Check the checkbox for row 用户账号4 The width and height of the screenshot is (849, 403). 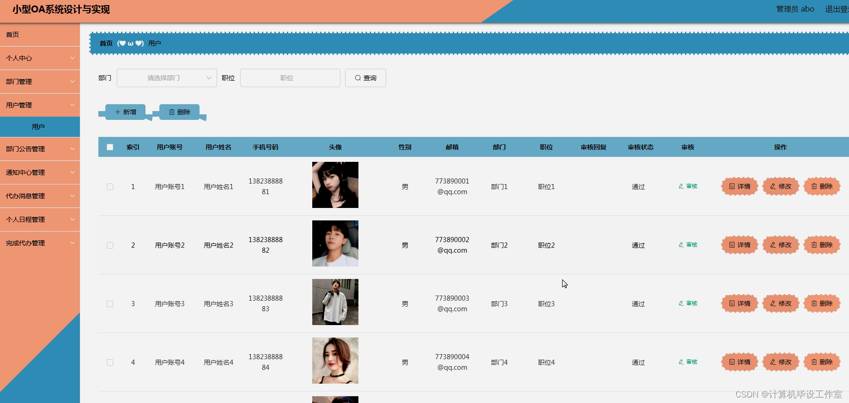point(110,362)
